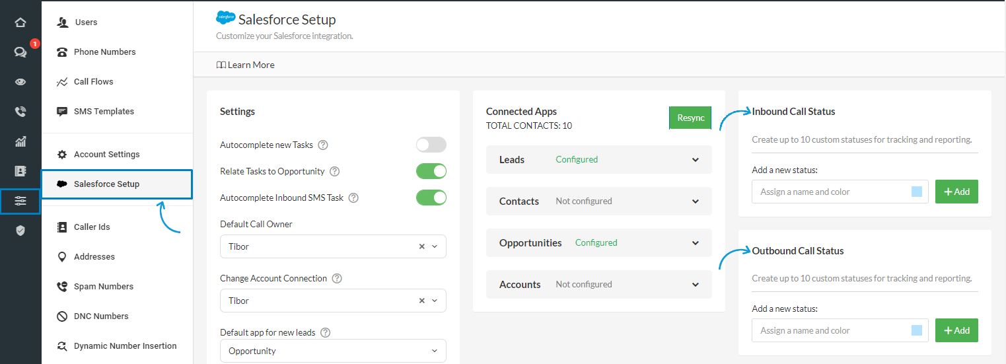Open the analytics chart icon

click(20, 141)
